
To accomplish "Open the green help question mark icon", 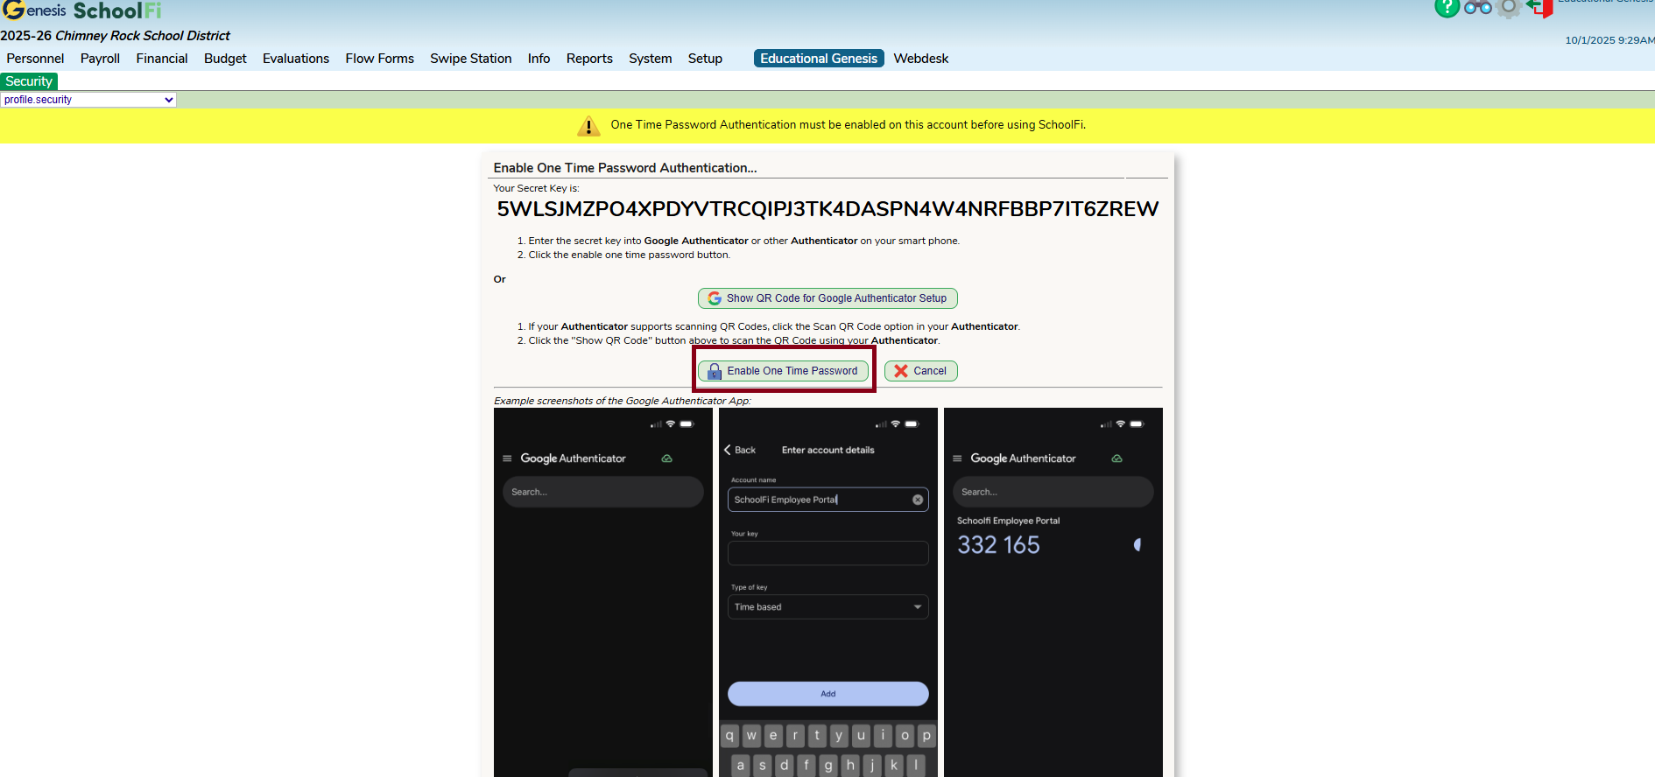I will (x=1447, y=8).
